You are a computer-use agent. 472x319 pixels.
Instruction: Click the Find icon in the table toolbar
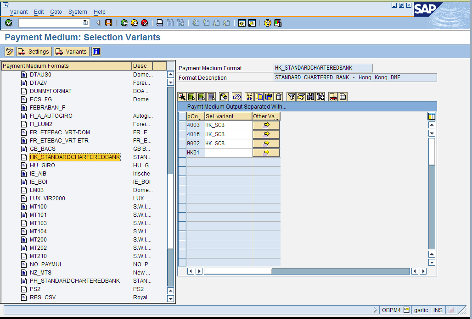311,97
